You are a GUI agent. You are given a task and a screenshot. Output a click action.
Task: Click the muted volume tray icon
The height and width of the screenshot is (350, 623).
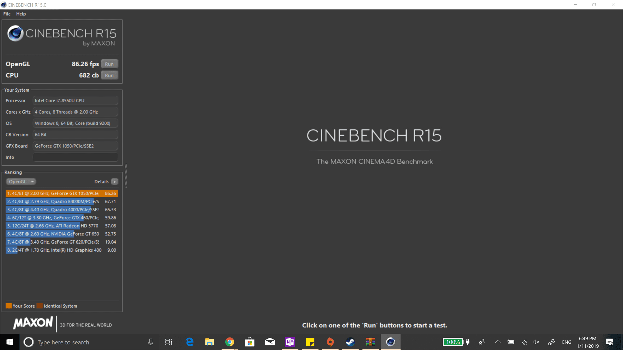coord(537,342)
